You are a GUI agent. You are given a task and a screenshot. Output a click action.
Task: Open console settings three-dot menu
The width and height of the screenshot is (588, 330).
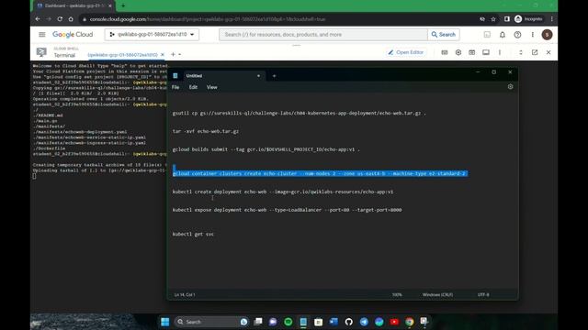tap(533, 35)
